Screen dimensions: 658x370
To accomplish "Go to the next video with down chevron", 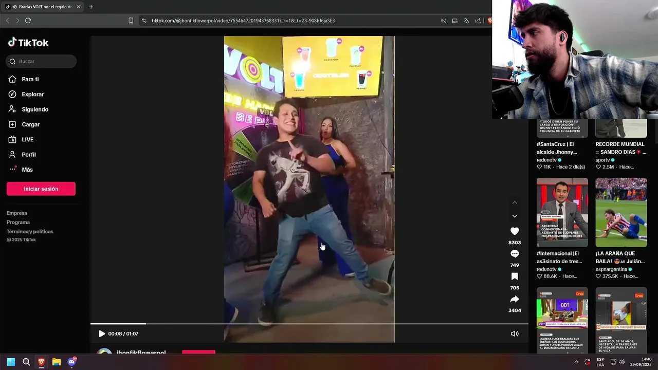I will coord(515,216).
